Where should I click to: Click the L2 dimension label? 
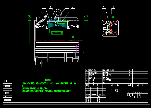[57, 37]
